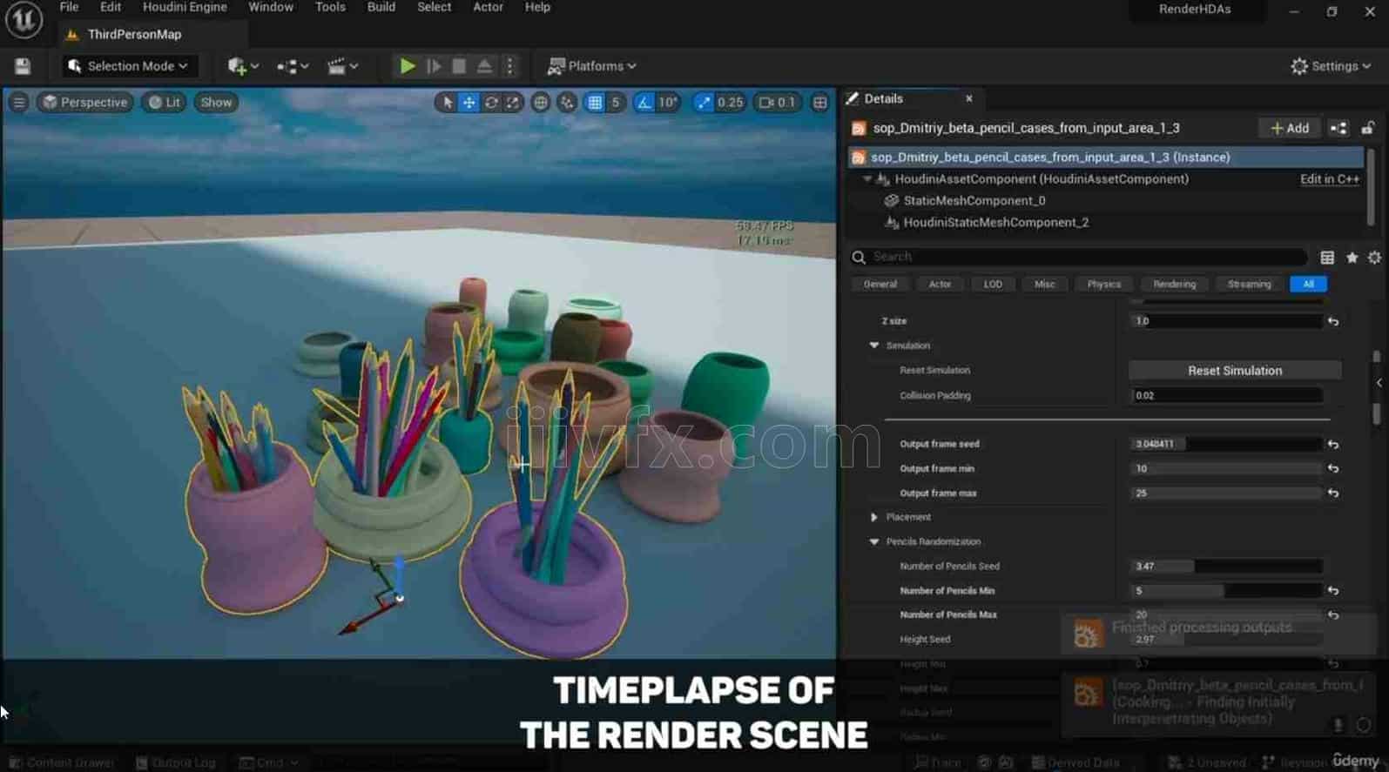This screenshot has height=772, width=1389.
Task: Expand the Placement section
Action: point(873,518)
